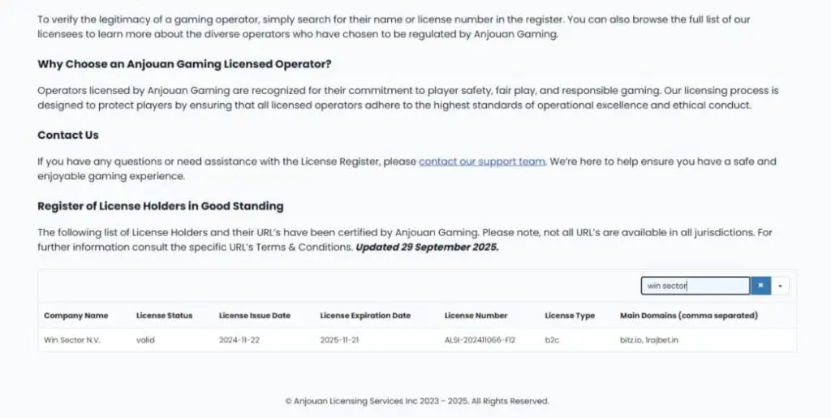831x418 pixels.
Task: Click the 'win sector' search field
Action: point(695,286)
